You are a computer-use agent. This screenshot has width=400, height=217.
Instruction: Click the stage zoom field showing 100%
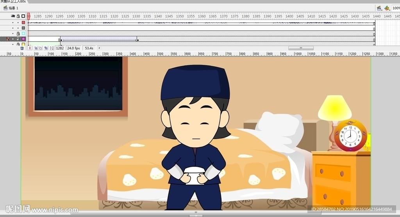(396, 8)
